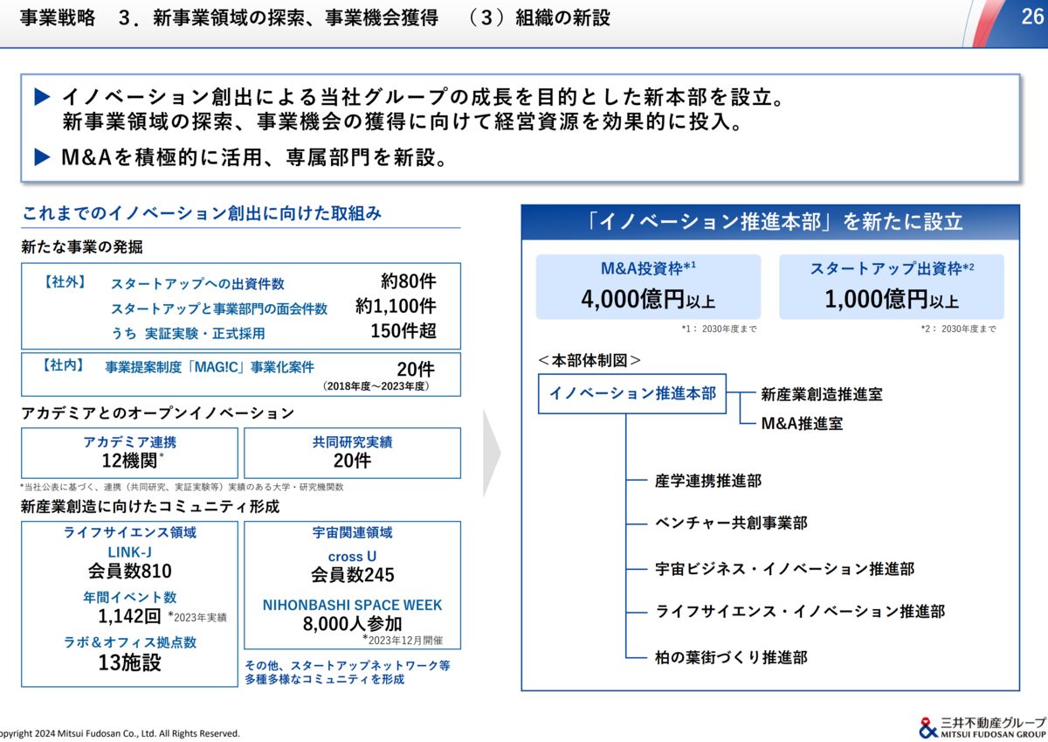Click the 8,000人参加 figure
The image size is (1048, 742).
pos(353,624)
